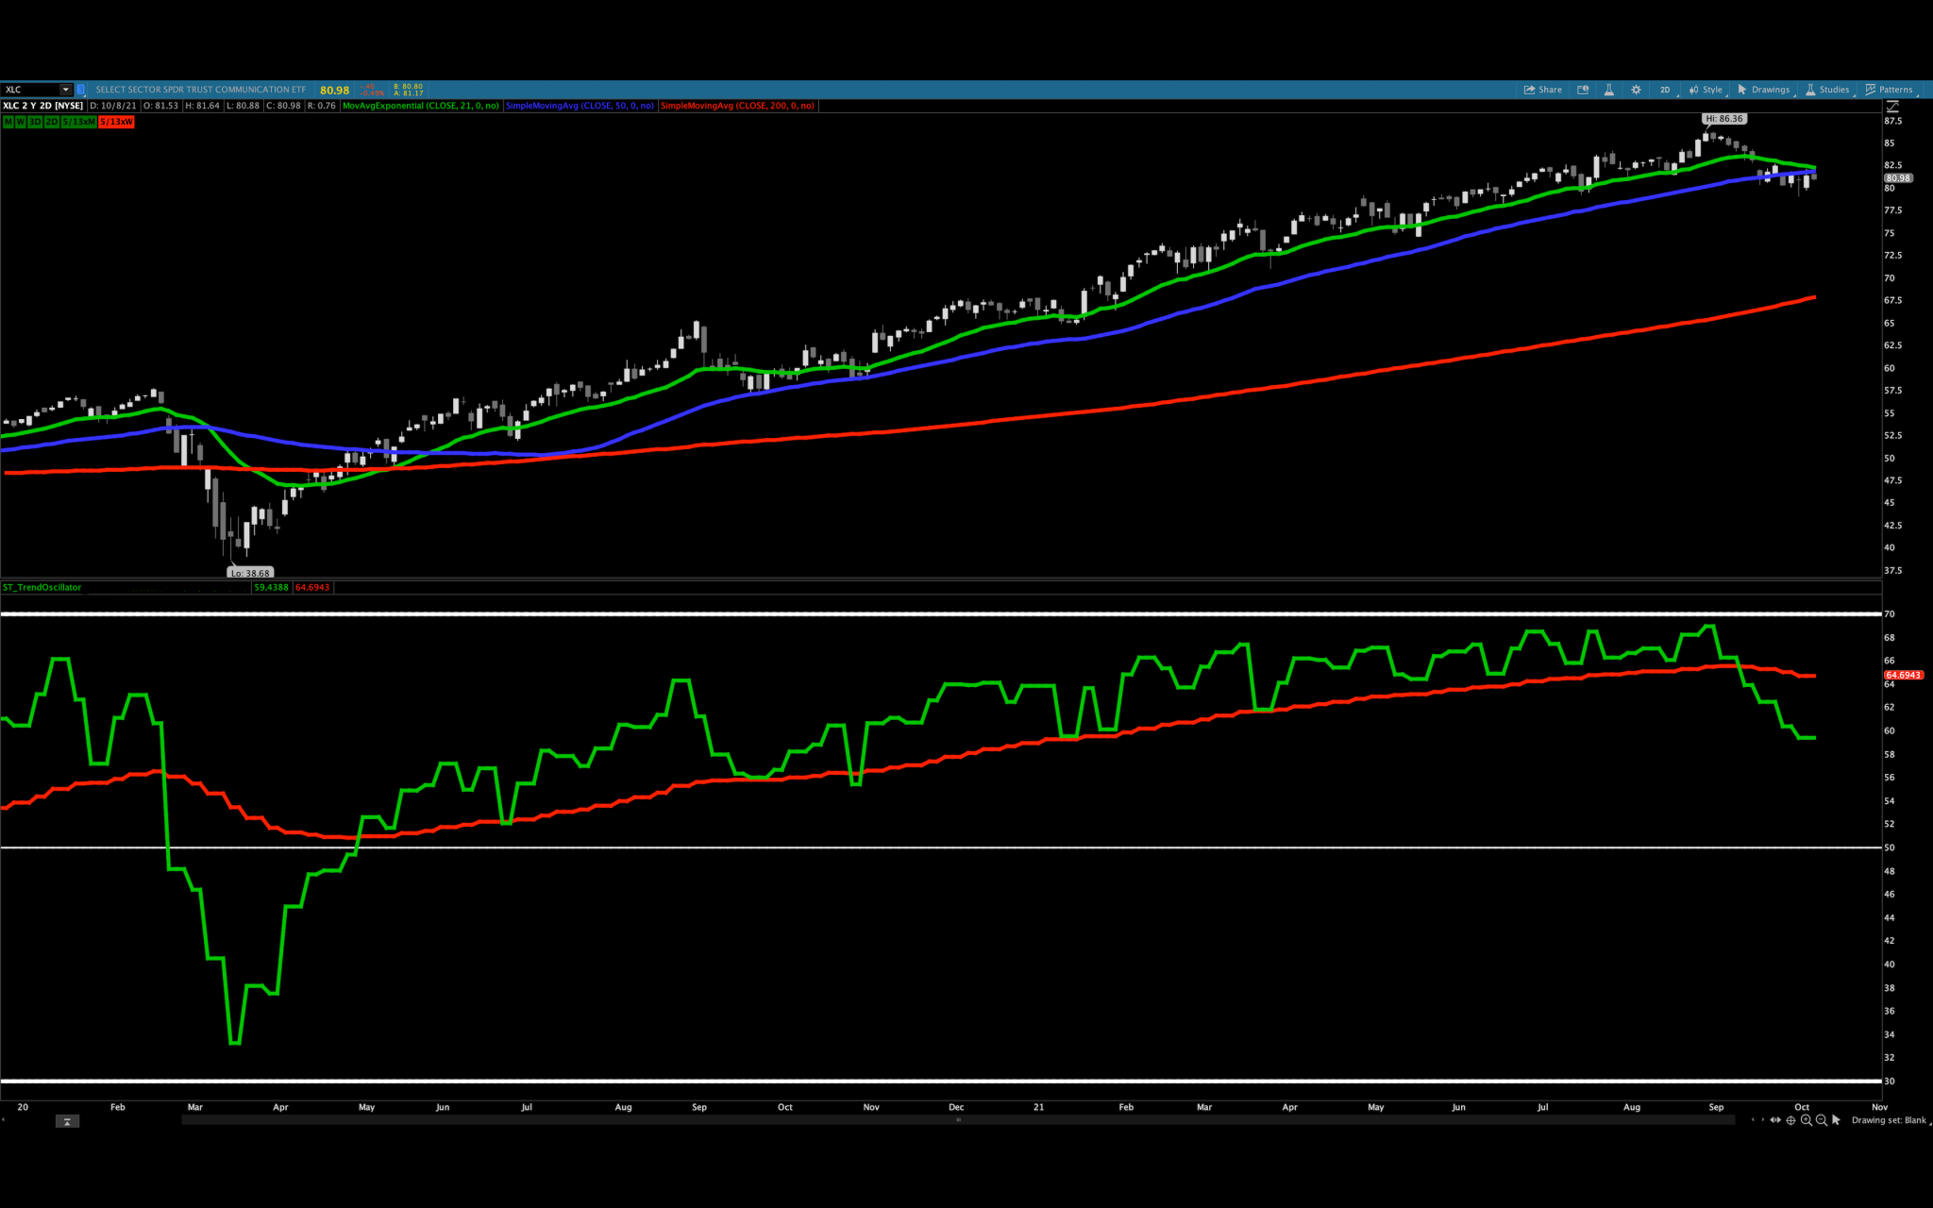This screenshot has width=1933, height=1208.
Task: Open the XLC symbol dropdown arrow
Action: (65, 90)
